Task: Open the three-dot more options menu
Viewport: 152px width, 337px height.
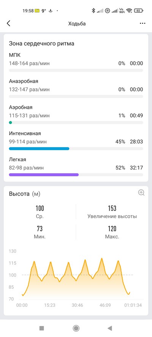Action: click(142, 24)
